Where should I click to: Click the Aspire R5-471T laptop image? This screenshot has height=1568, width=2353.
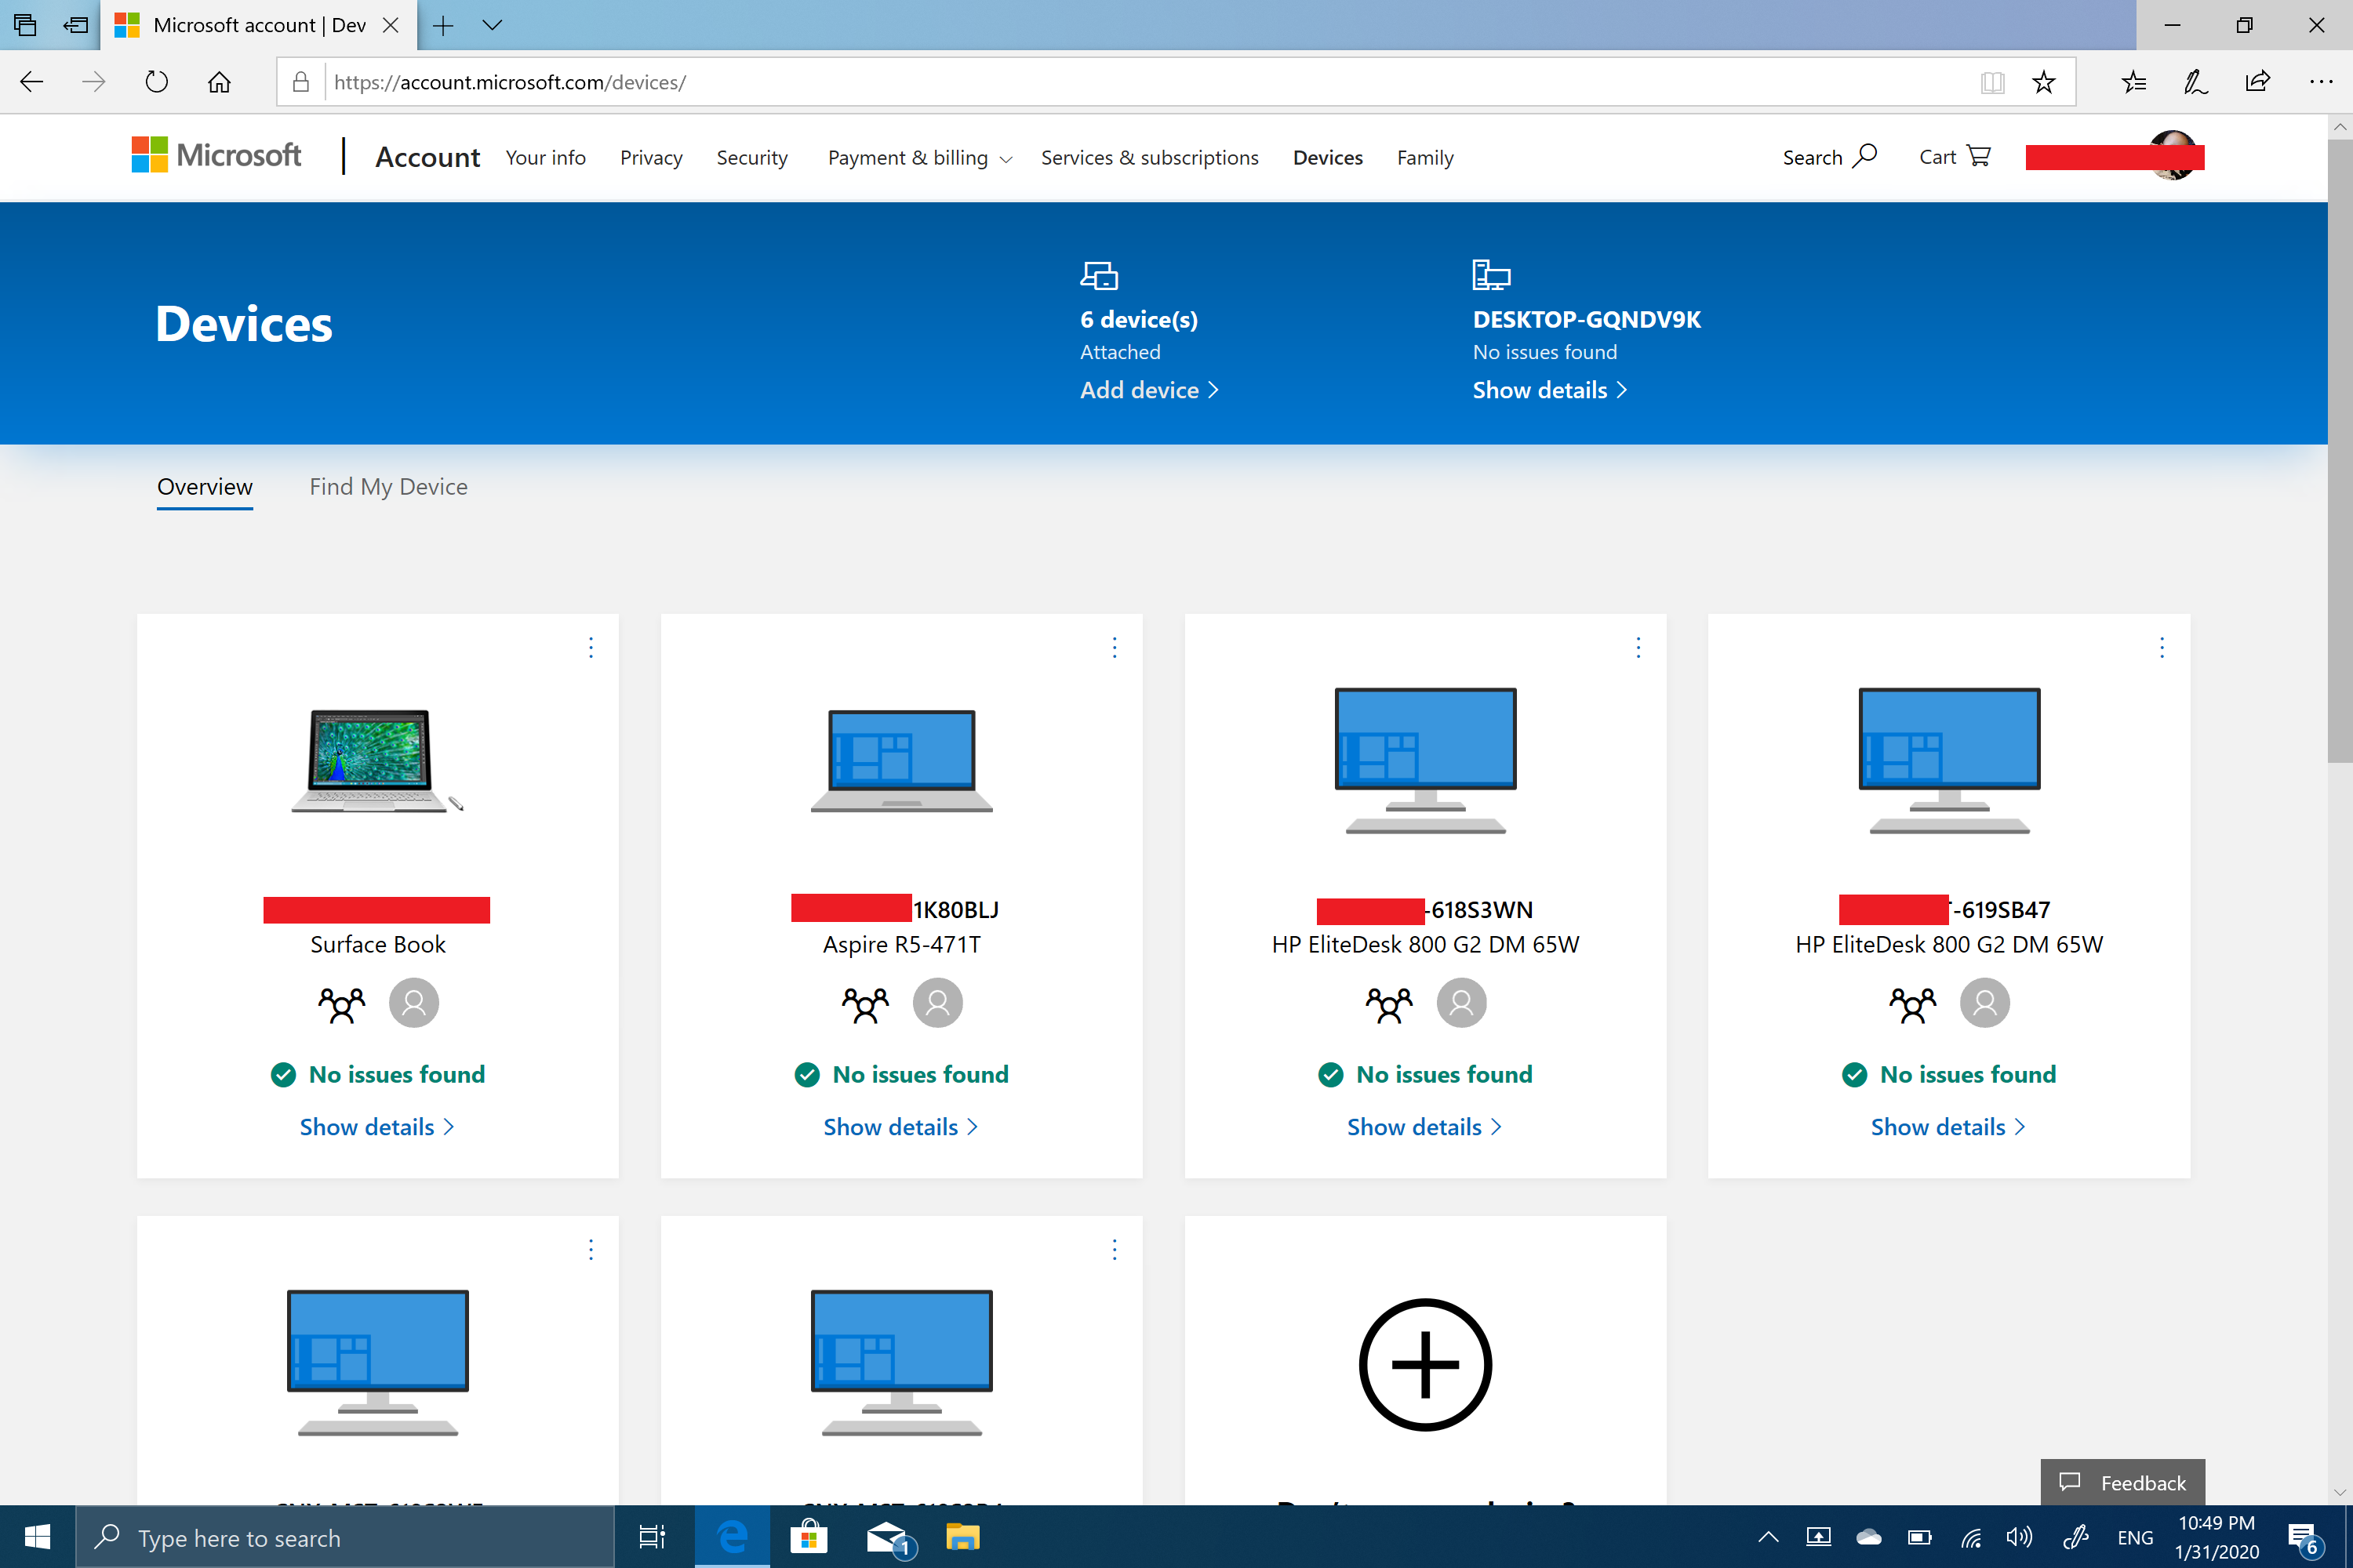click(901, 760)
